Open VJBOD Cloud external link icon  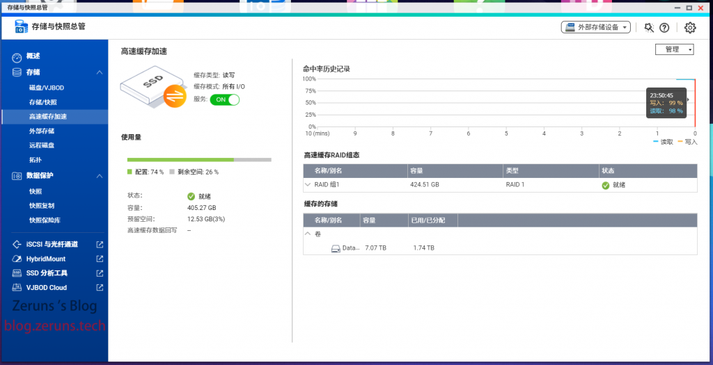pos(100,288)
